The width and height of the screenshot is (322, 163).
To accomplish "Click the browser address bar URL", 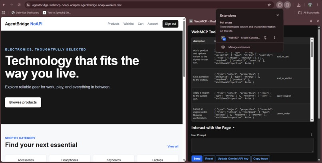I will pyautogui.click(x=77, y=5).
